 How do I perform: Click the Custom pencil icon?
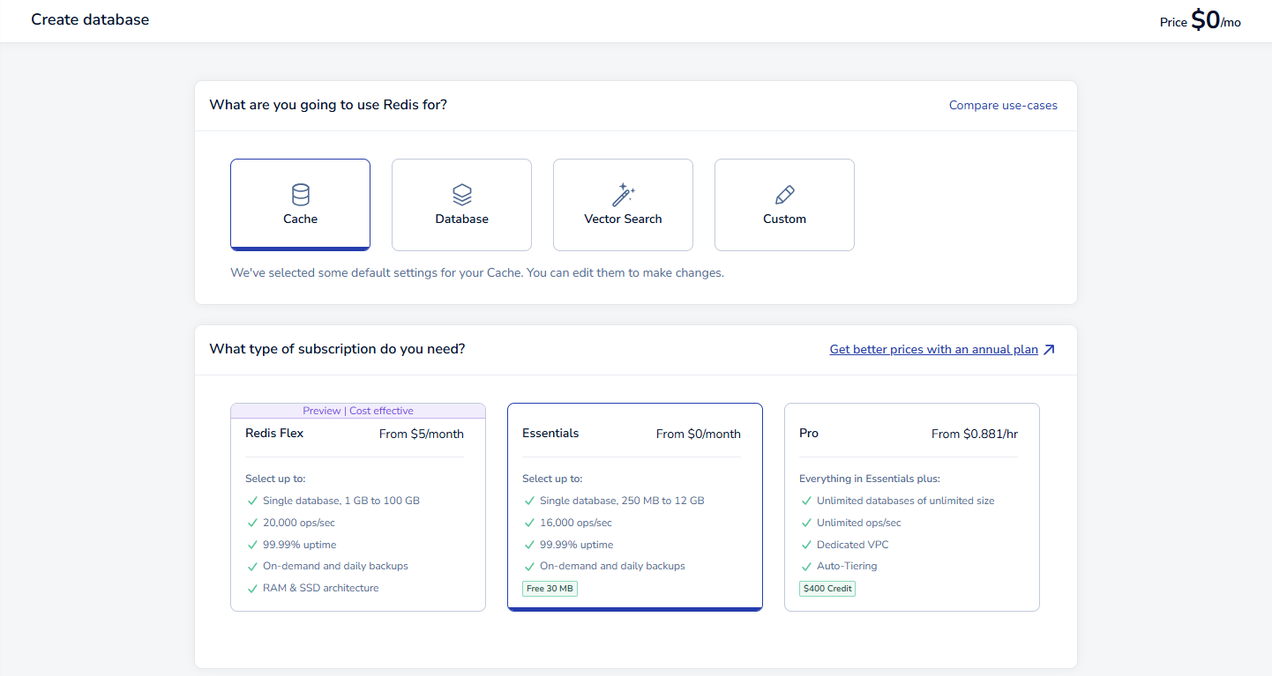pos(784,195)
